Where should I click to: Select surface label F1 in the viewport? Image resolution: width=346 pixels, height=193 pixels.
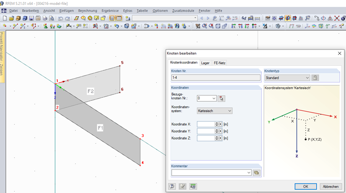[x=101, y=128]
